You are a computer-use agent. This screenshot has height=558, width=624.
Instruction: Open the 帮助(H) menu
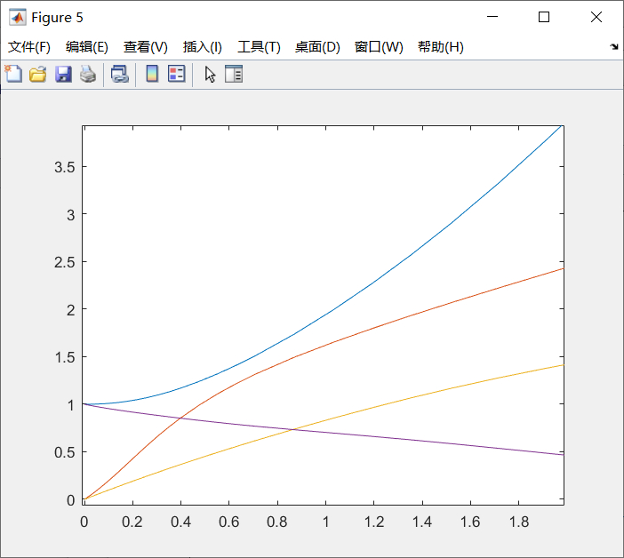(x=441, y=47)
